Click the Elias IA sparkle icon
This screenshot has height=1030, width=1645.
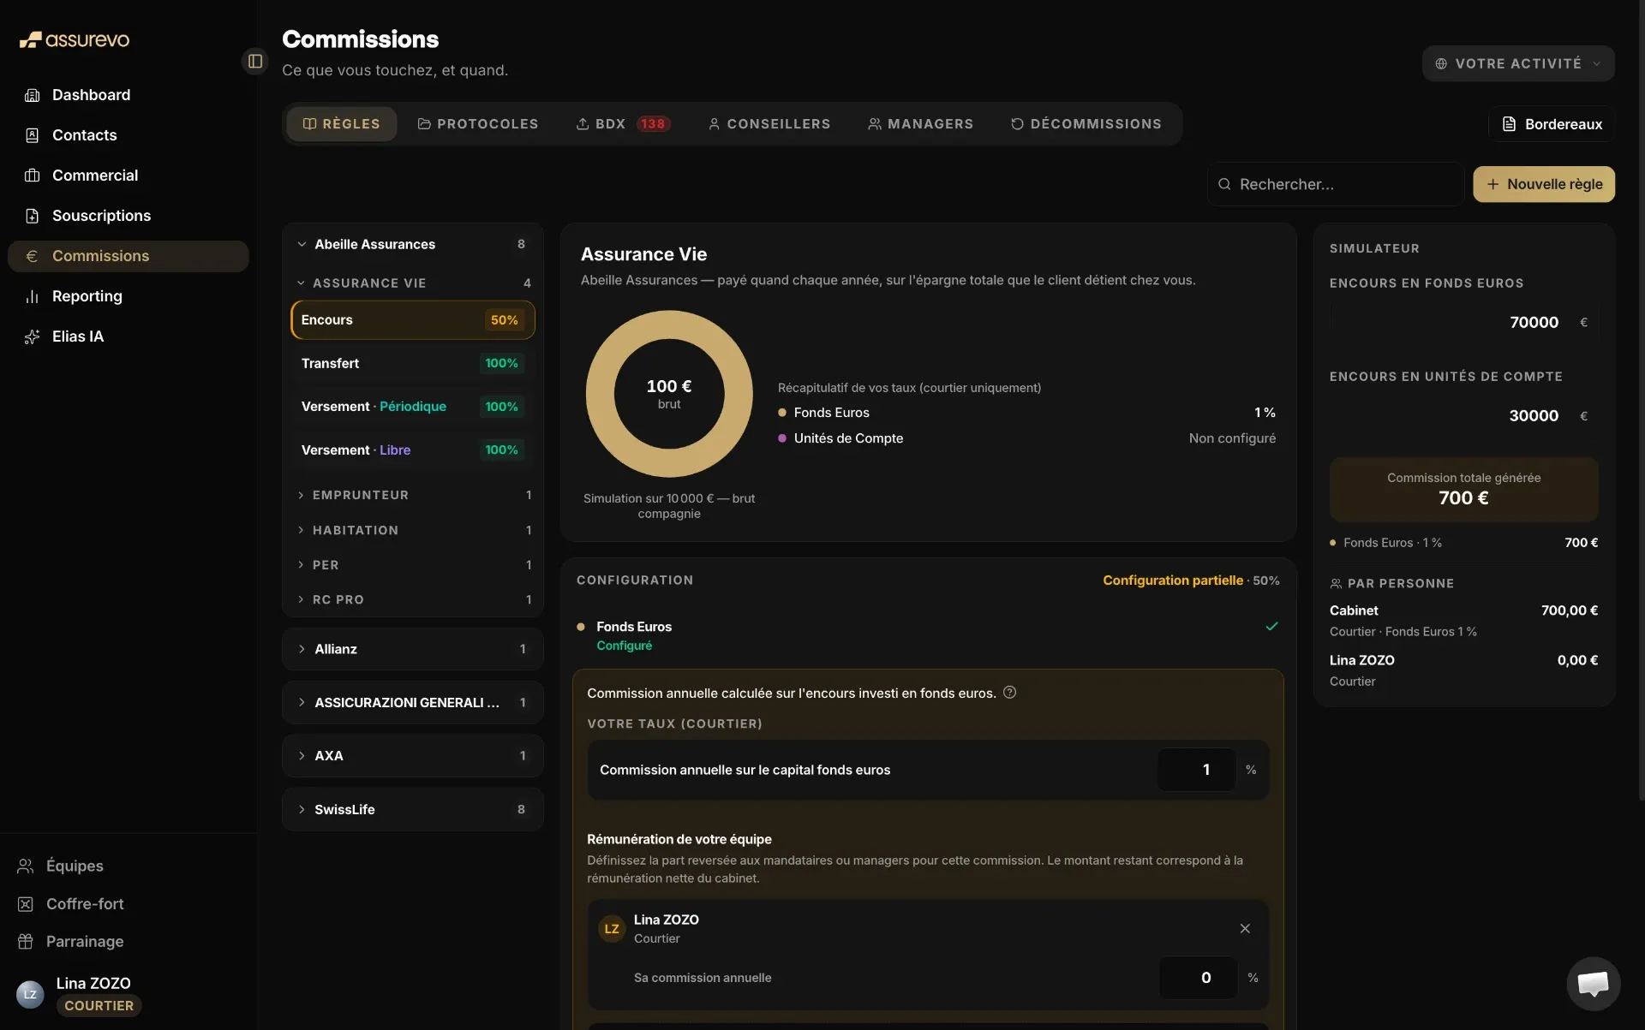pyautogui.click(x=33, y=336)
